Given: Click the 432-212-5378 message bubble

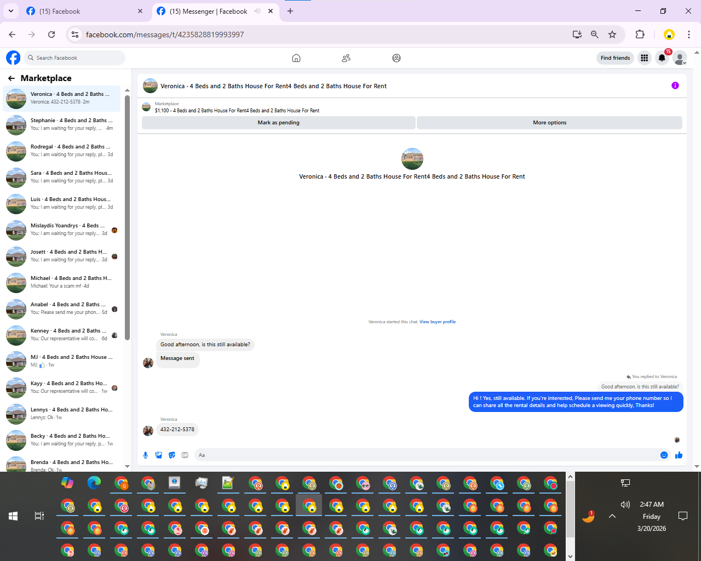Looking at the screenshot, I should [177, 430].
